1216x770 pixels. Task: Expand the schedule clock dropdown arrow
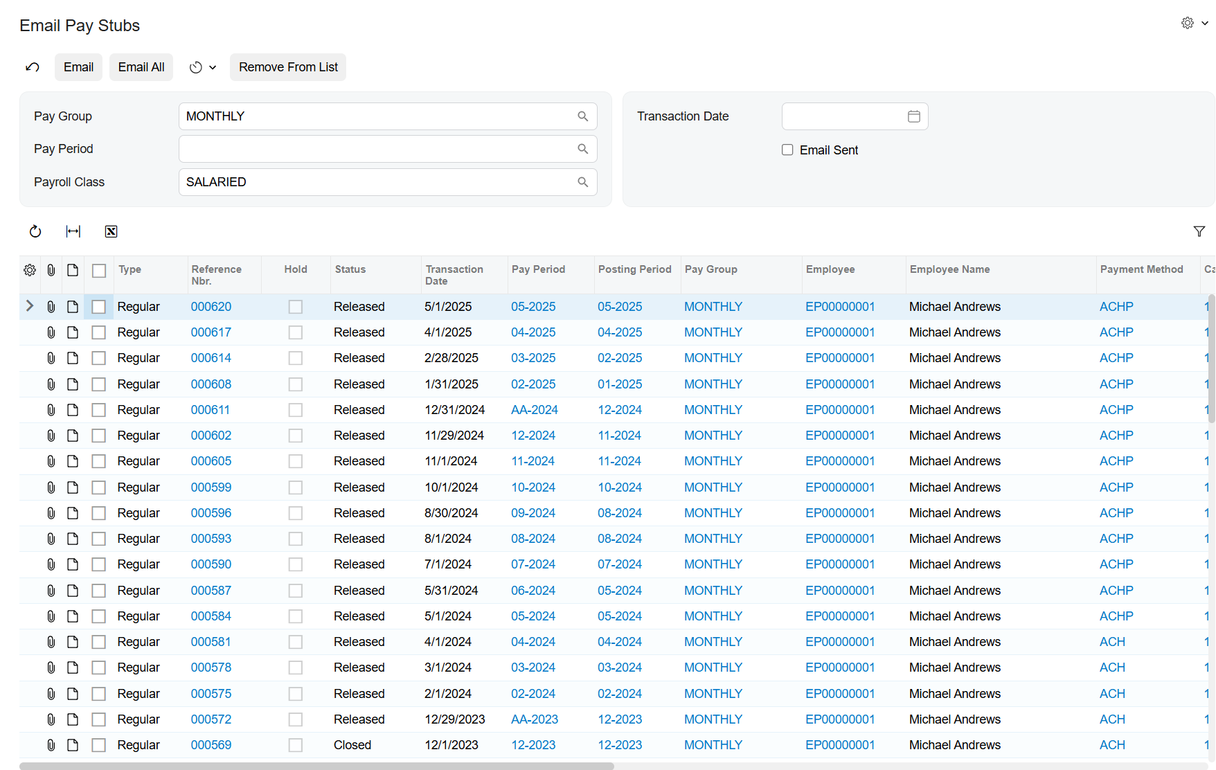[213, 67]
